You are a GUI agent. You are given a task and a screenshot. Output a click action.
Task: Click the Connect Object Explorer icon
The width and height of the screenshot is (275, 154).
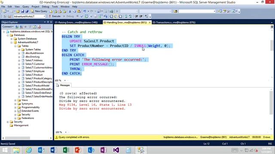(17, 27)
